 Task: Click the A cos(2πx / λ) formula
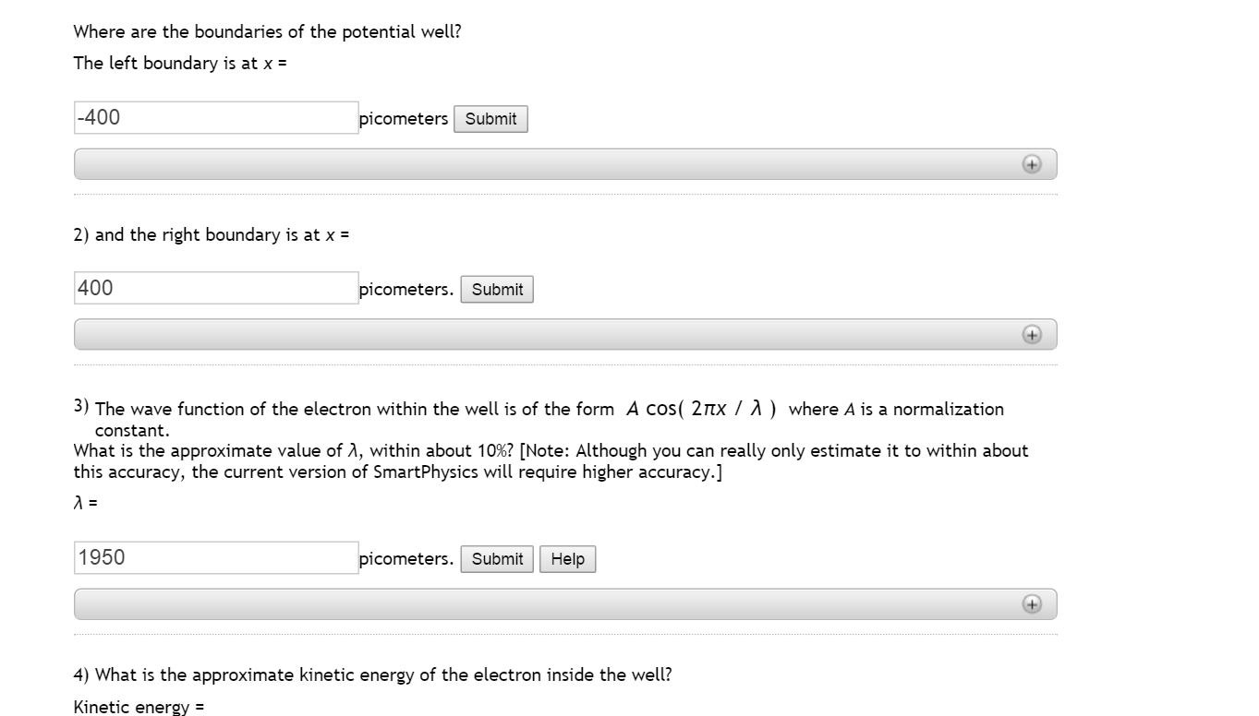tap(701, 409)
